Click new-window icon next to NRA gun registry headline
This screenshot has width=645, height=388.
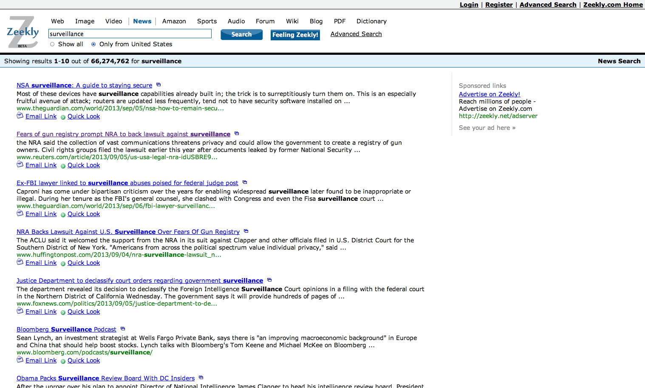(237, 134)
